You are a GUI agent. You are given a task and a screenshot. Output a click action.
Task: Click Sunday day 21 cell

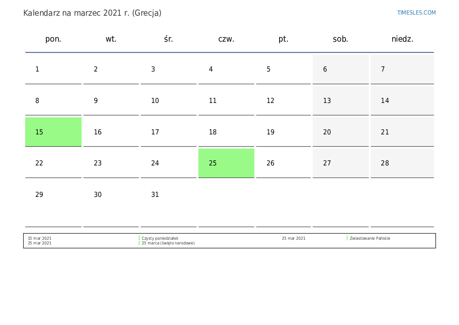click(x=402, y=132)
